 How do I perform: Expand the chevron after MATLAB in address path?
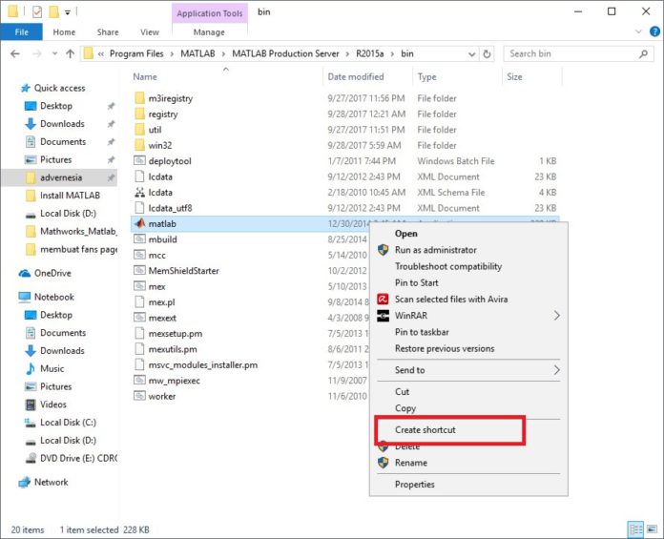(x=223, y=53)
